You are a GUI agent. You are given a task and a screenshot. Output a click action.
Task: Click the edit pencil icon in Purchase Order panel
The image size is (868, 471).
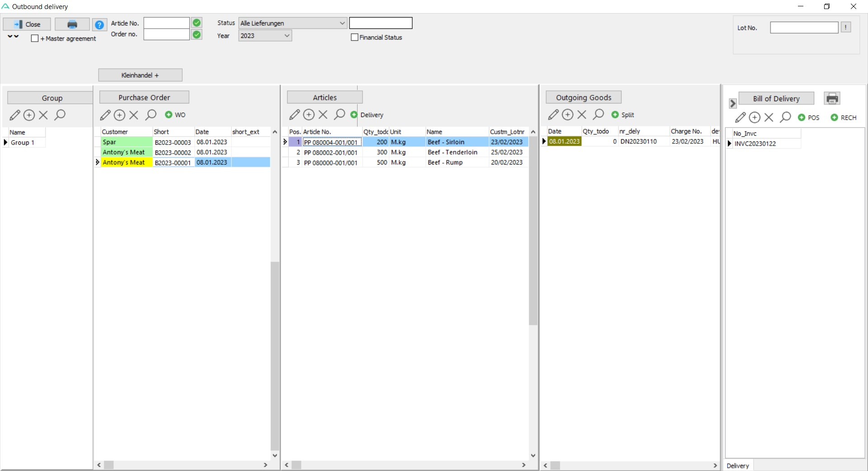[x=105, y=115]
